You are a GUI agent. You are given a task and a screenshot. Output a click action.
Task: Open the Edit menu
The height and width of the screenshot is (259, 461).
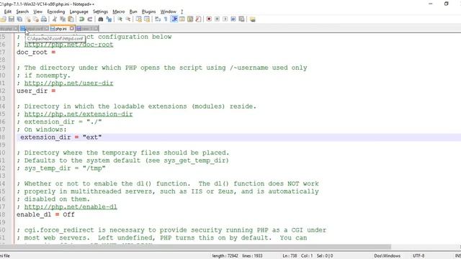tap(8, 12)
